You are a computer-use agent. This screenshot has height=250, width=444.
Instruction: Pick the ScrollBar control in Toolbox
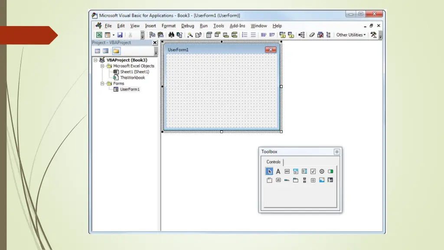coord(304,180)
